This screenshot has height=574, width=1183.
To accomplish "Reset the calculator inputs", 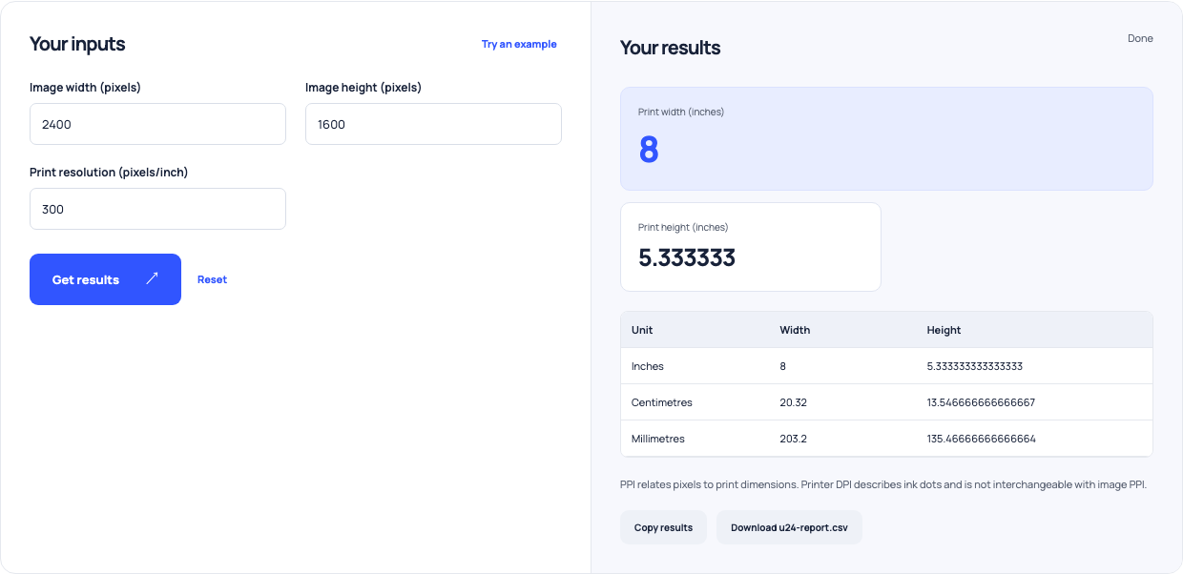I will [212, 279].
